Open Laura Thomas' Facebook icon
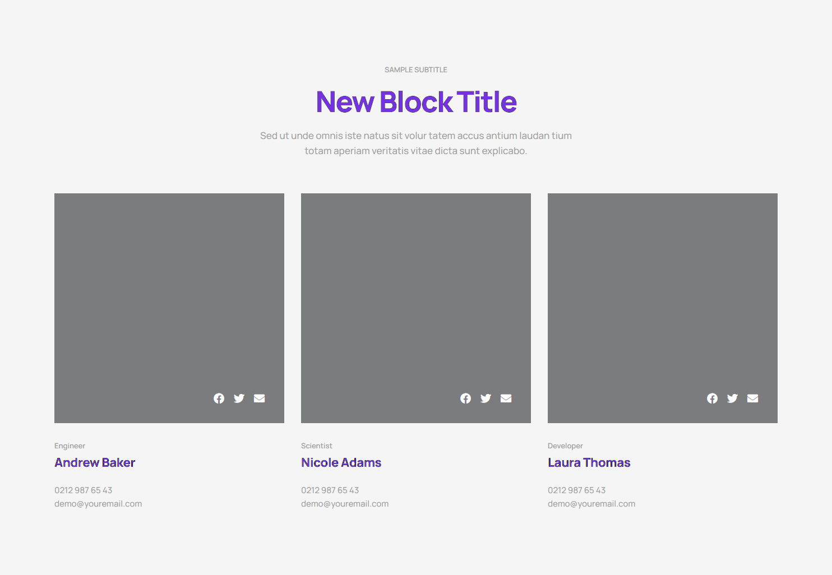The height and width of the screenshot is (575, 832). coord(712,398)
